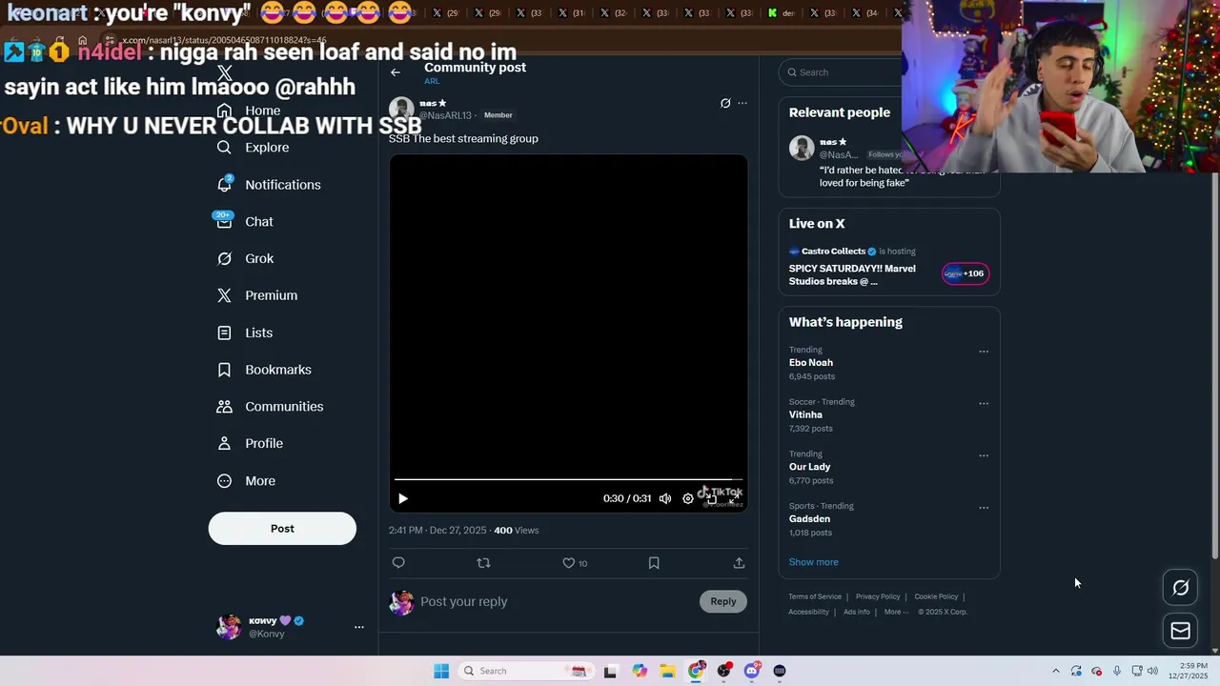
Task: Click the X search box
Action: coord(843,72)
